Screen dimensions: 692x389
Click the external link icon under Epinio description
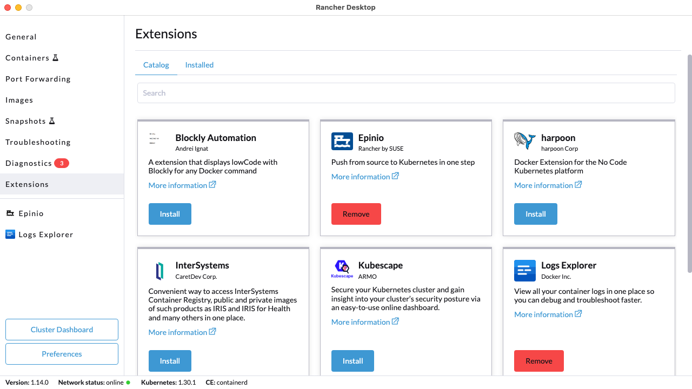pos(395,176)
